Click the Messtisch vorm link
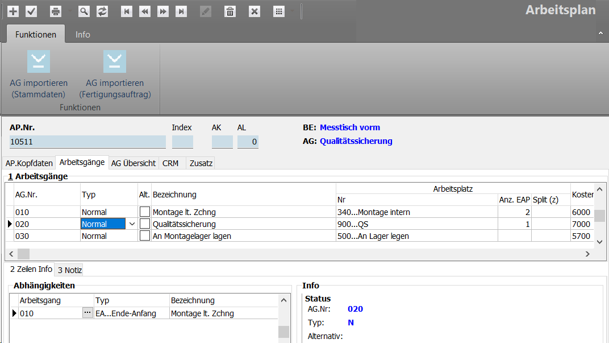This screenshot has height=343, width=609. pos(350,127)
